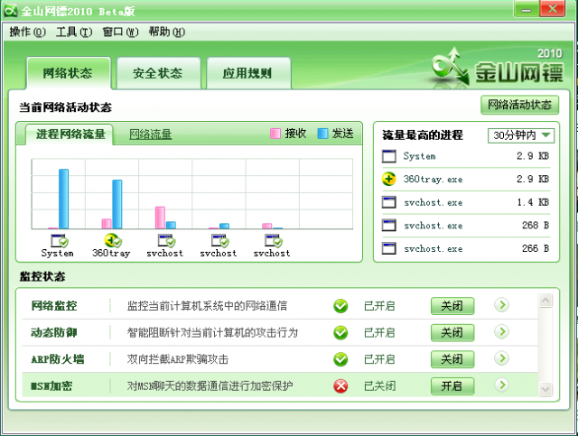This screenshot has height=436, width=578.
Task: Expand details arrow for 网络监控 row
Action: (501, 306)
